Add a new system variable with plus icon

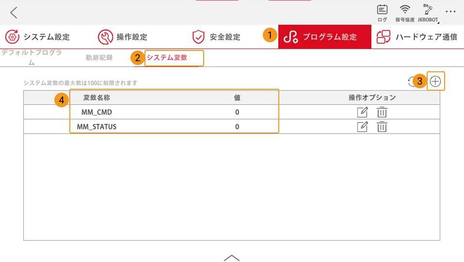coord(435,82)
